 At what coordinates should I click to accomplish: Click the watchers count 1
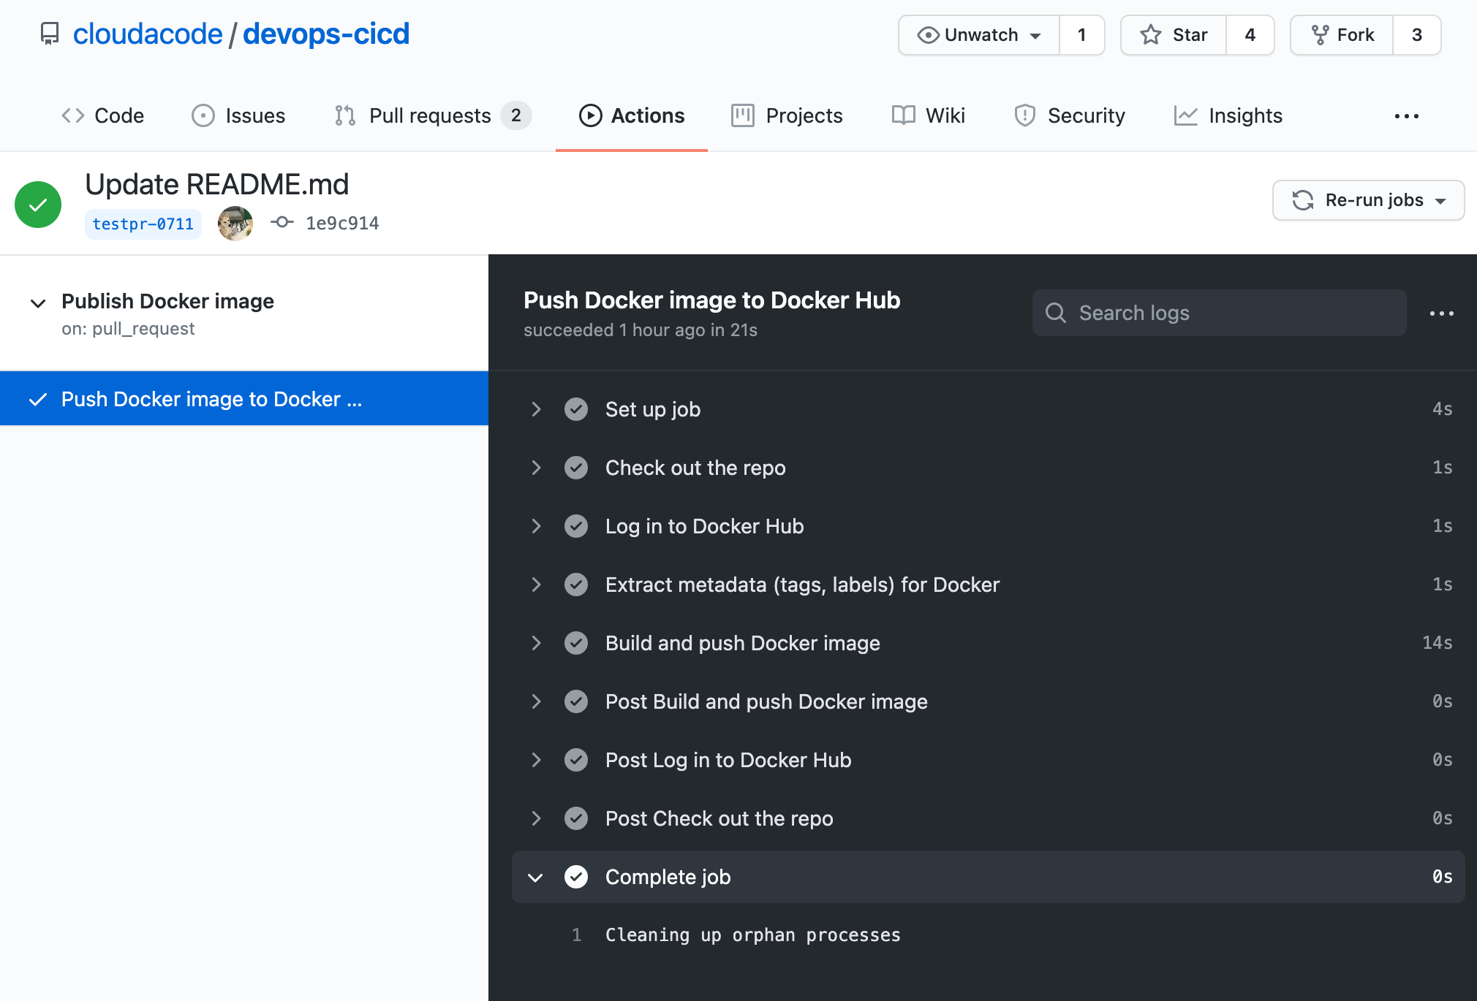1081,35
